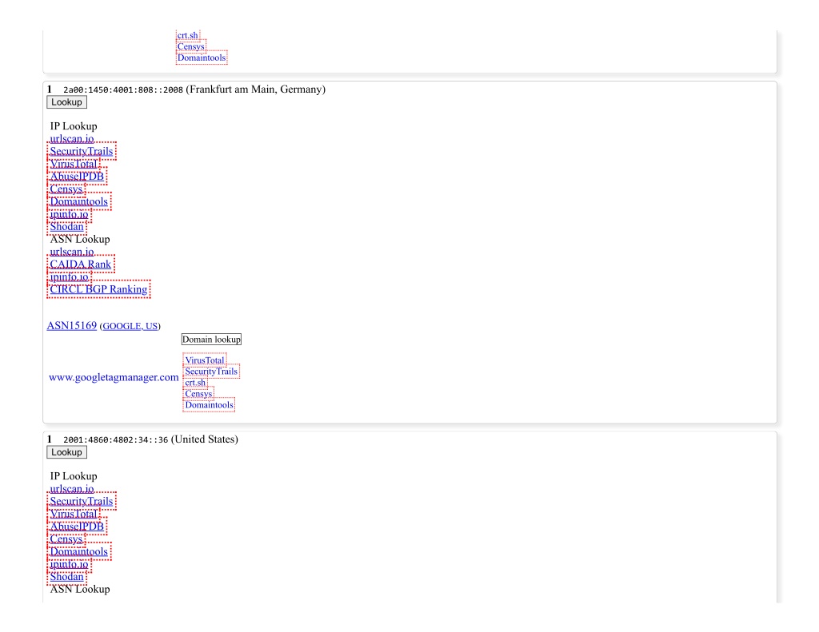Follow the GOOGLE, US link
819x632 pixels.
click(130, 326)
